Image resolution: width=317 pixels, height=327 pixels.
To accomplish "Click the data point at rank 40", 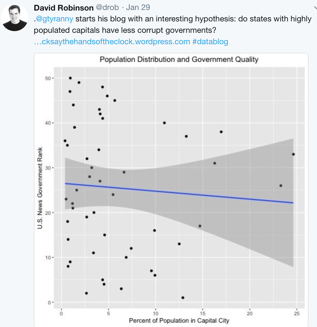I will (x=164, y=123).
